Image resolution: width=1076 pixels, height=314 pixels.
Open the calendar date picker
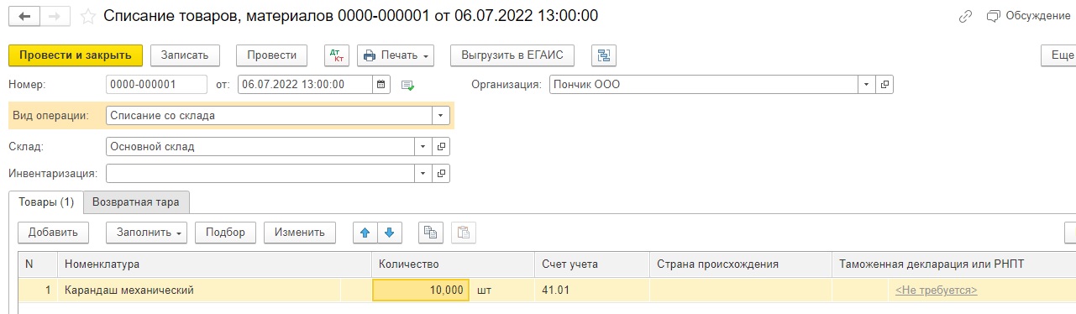[x=382, y=85]
